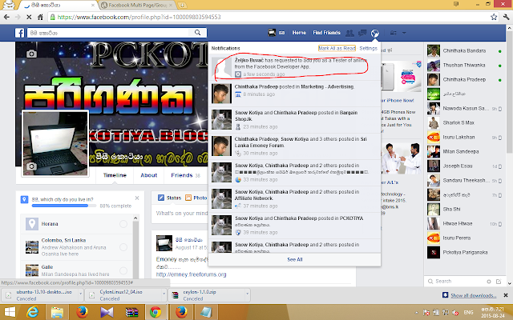Select the Colombo, Sri Lanka radio button
Viewport: 513px width, 320px height.
point(123,247)
